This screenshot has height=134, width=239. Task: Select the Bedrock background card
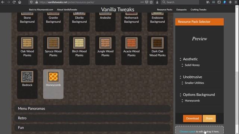(27, 84)
